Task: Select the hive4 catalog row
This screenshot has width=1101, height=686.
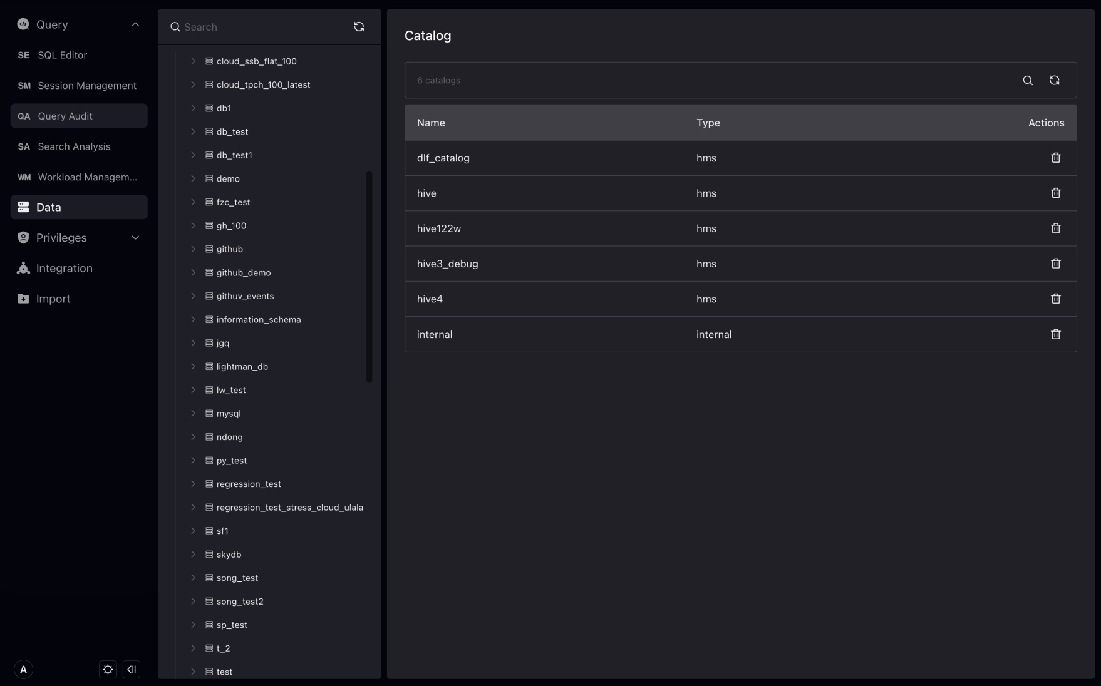Action: (x=430, y=299)
